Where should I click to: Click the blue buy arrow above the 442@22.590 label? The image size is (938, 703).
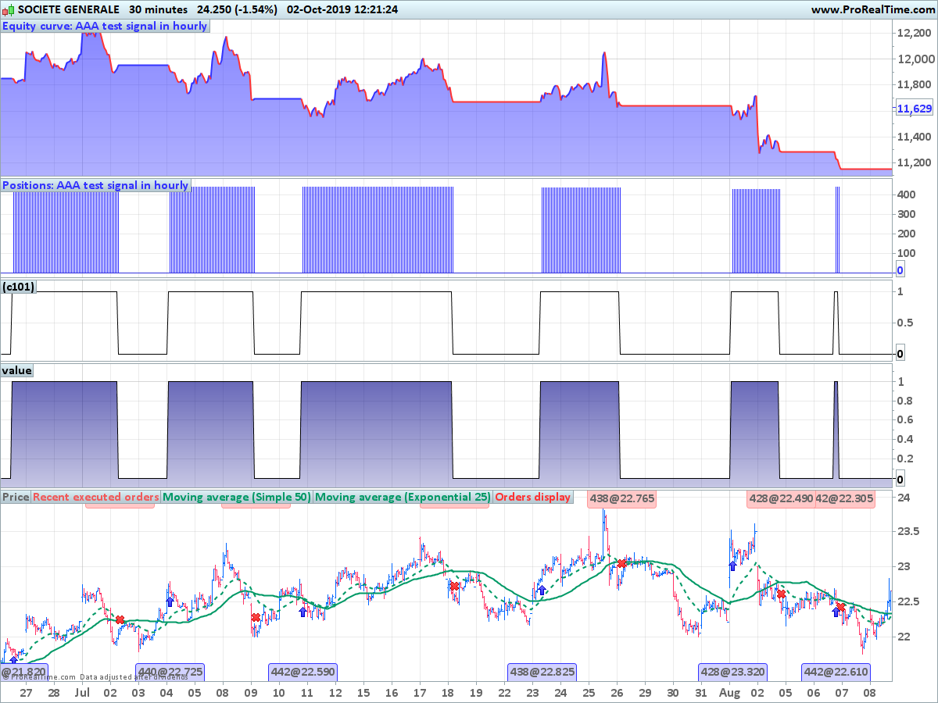point(303,612)
